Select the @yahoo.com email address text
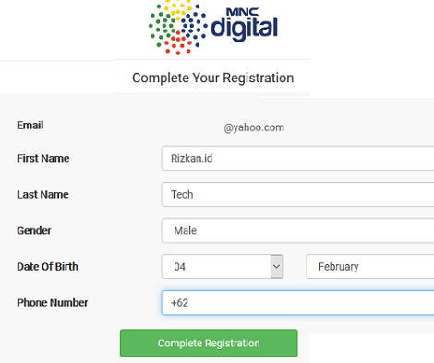Screen dimensions: 434x363 click(254, 127)
